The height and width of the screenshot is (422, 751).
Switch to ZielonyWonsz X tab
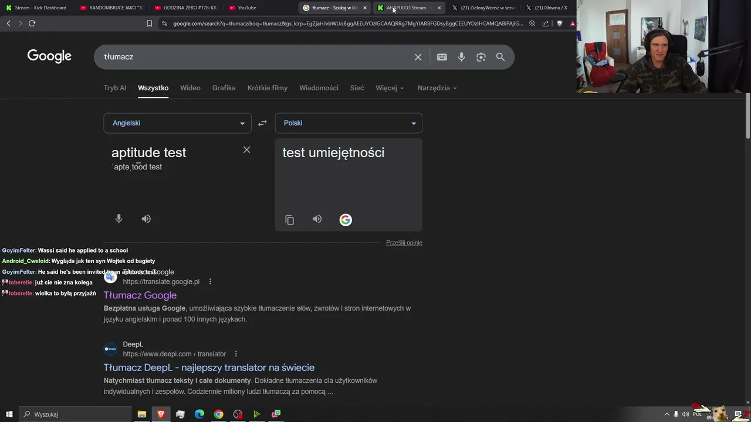pyautogui.click(x=484, y=8)
